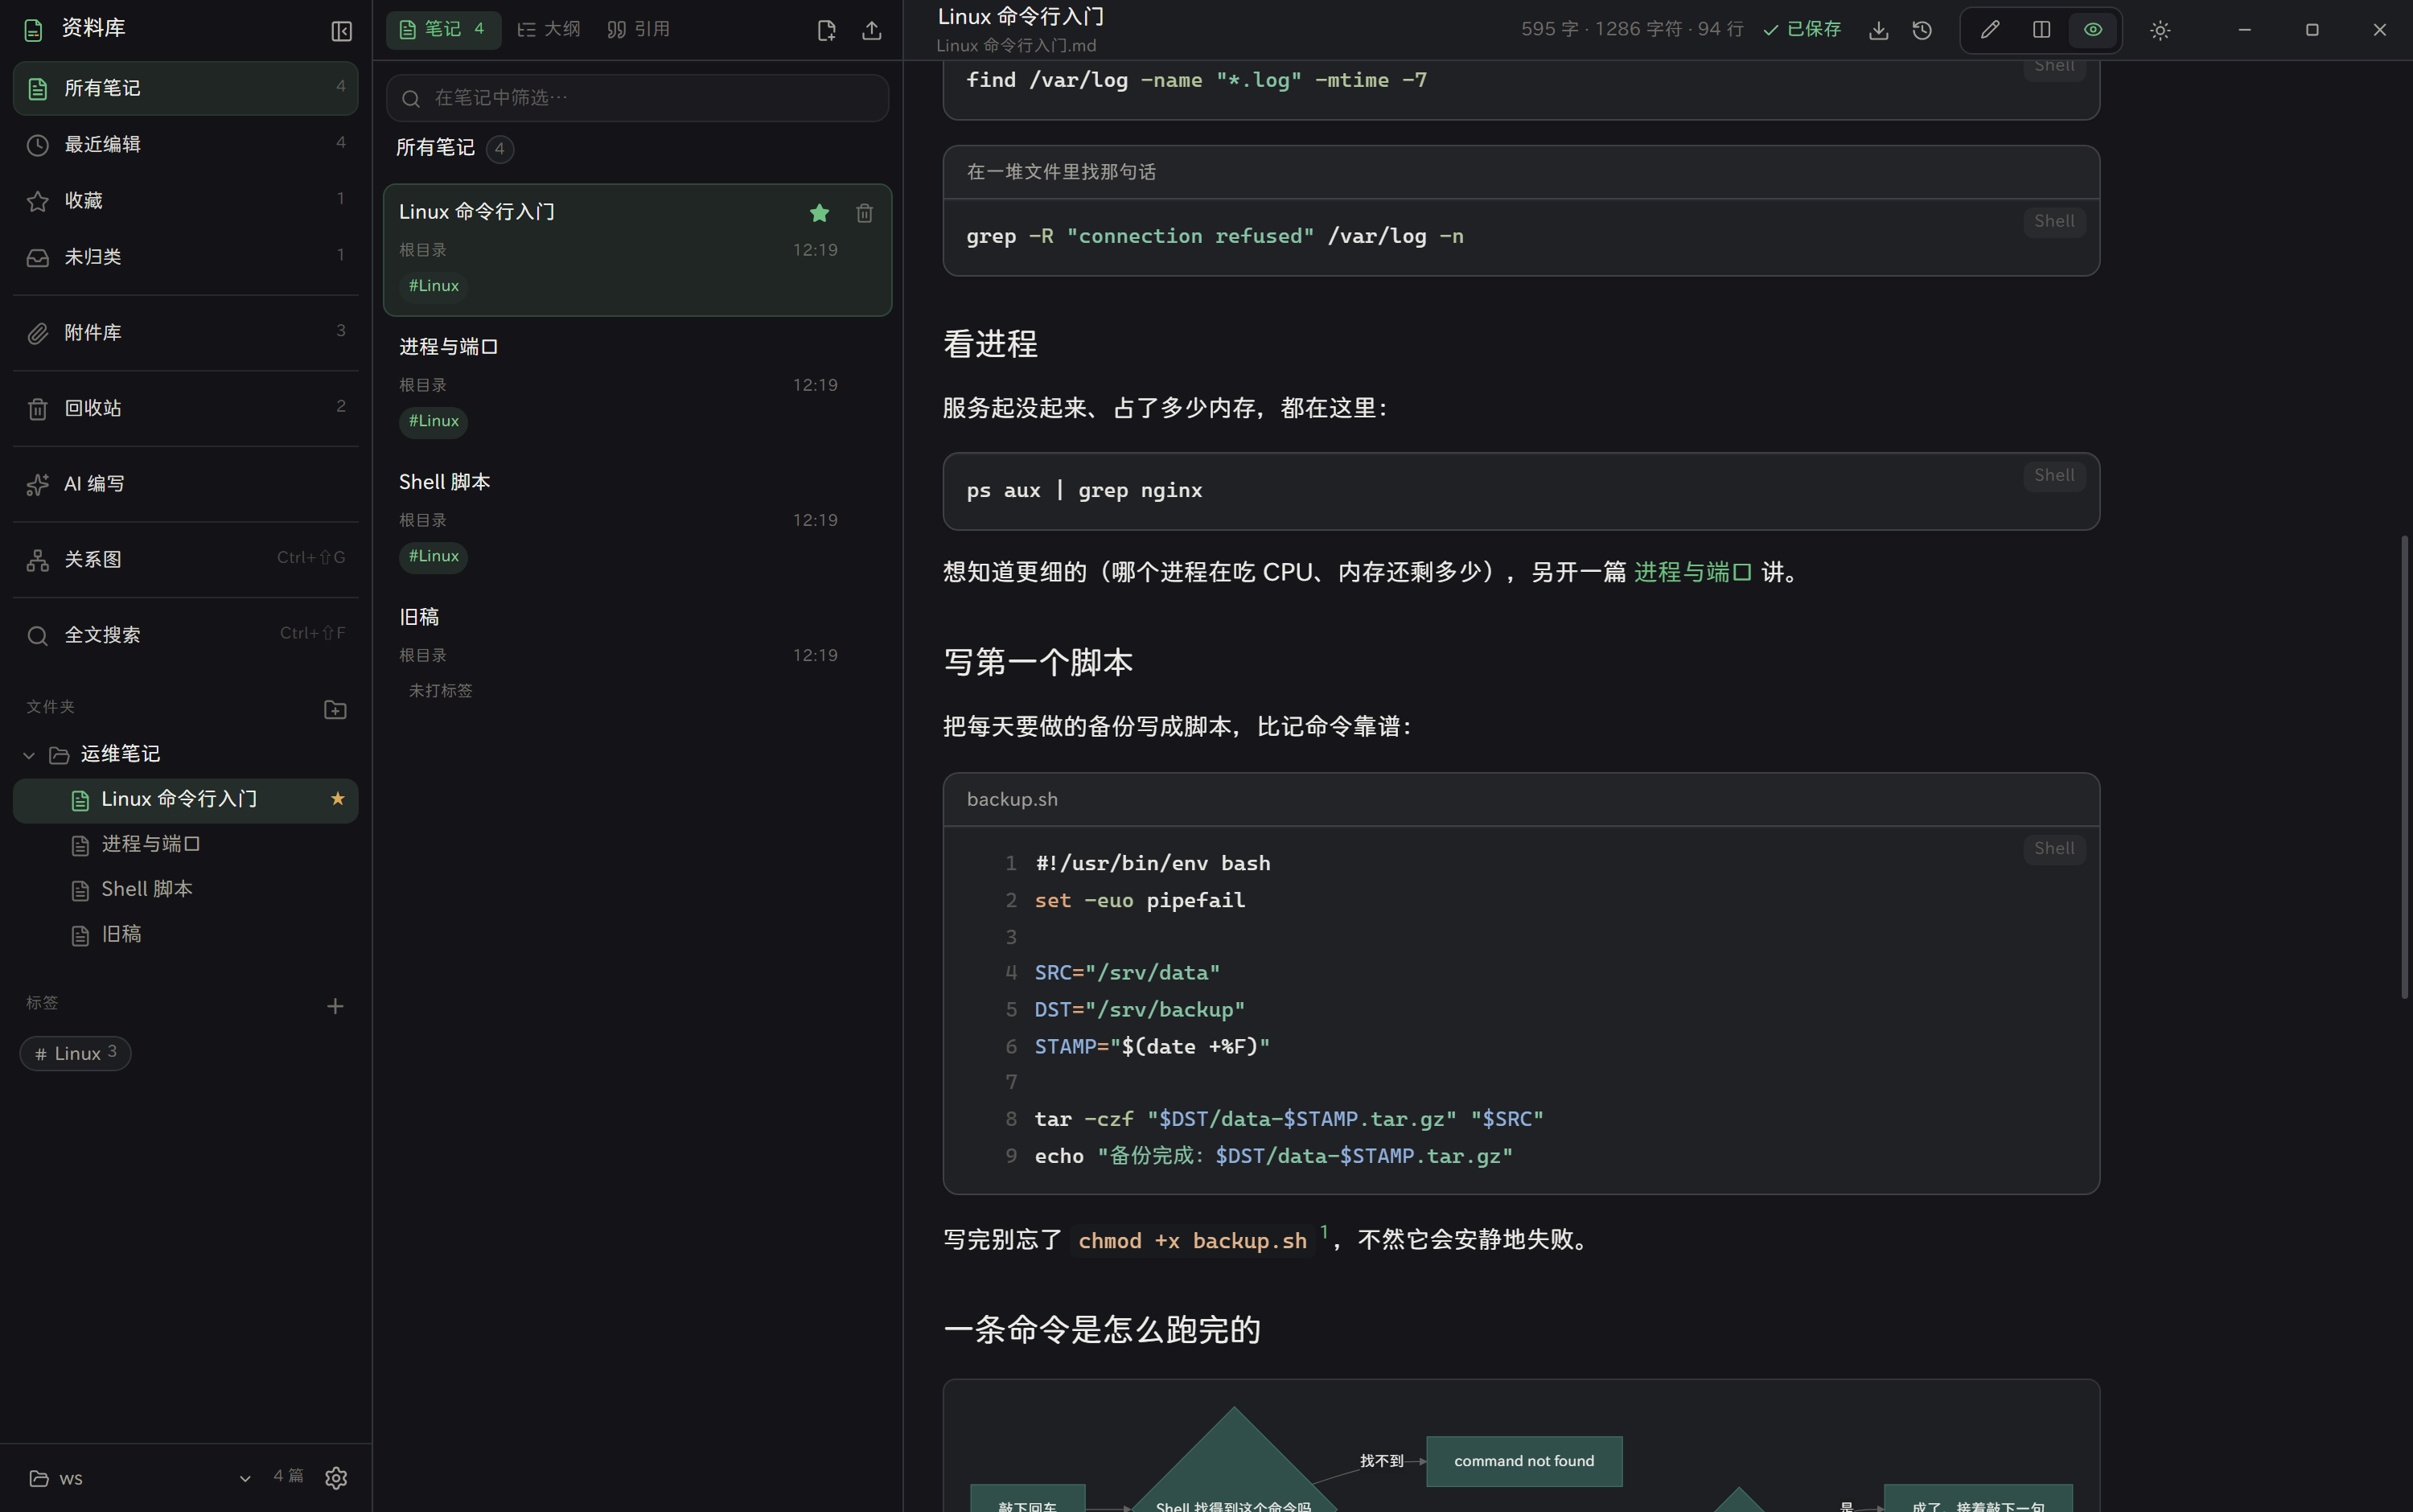Open 进程与端口 in folder tree

(x=186, y=845)
